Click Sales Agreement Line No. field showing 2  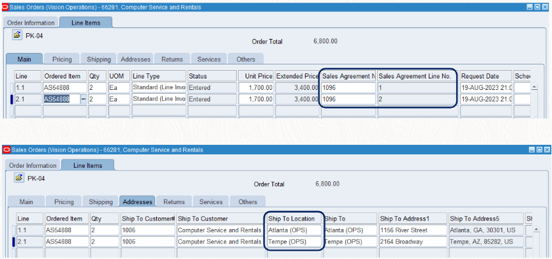[x=417, y=100]
